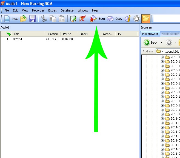The height and width of the screenshot is (158, 180).
Task: Select track 0327-1 in the list
Action: [18, 39]
